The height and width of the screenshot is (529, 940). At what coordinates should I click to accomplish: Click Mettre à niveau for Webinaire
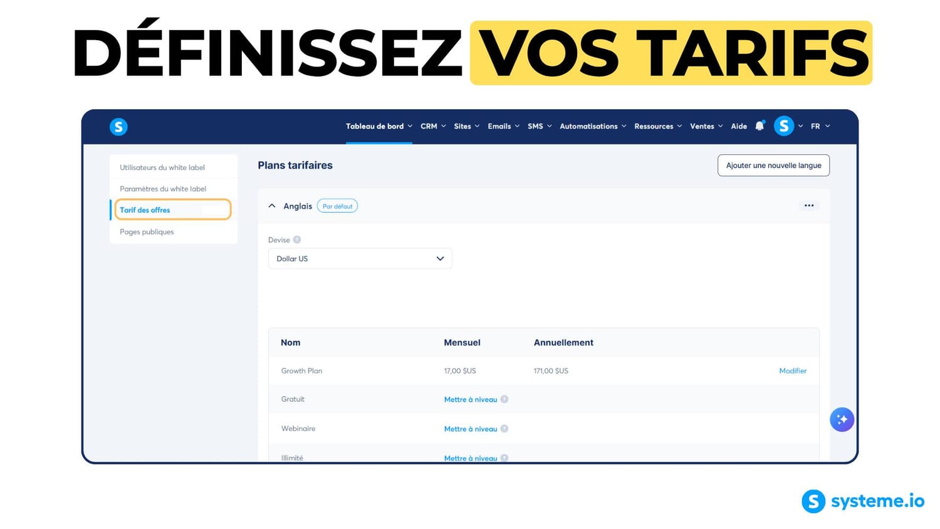[x=471, y=429]
